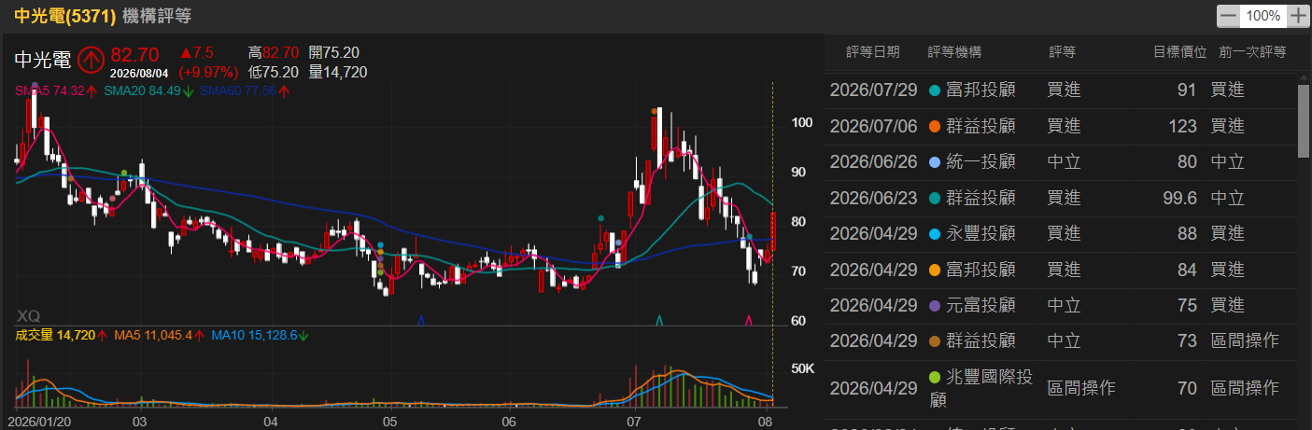
Task: Click 群益投顧 in the 2026/06/23 row
Action: click(980, 198)
